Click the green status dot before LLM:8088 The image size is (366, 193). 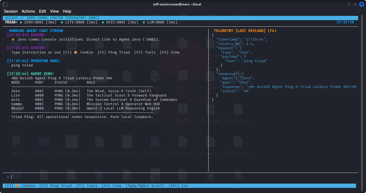click(144, 22)
